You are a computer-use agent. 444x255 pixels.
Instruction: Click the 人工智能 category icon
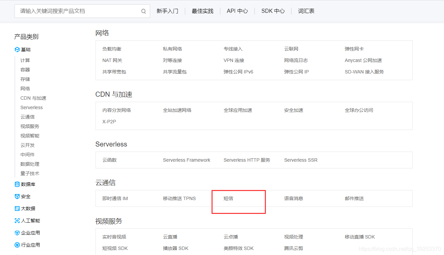(x=17, y=221)
